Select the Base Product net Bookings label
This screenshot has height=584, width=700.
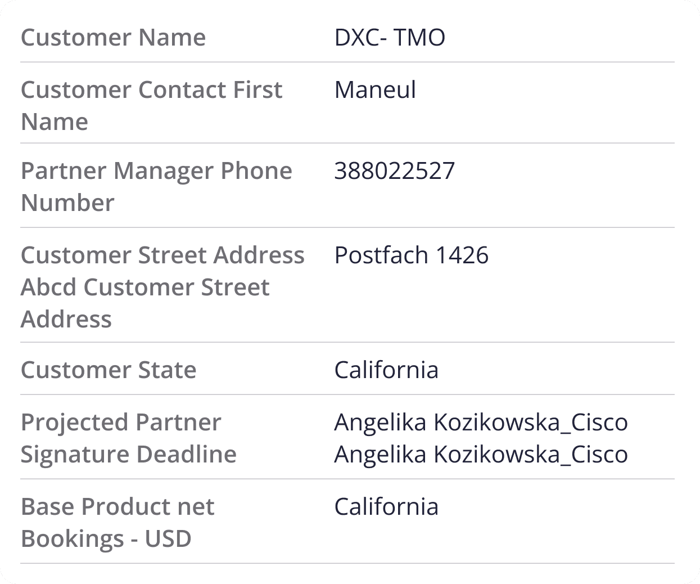click(118, 523)
